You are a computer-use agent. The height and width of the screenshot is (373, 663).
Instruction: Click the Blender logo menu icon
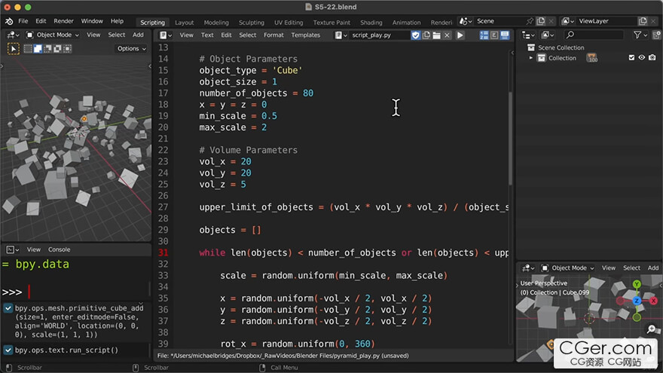(9, 21)
